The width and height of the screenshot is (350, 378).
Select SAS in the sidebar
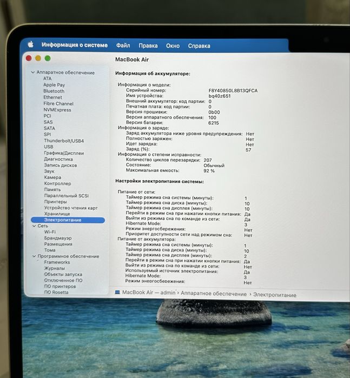click(48, 122)
